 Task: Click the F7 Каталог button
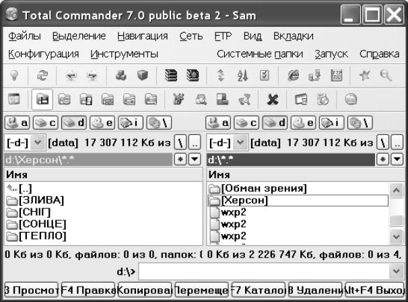tap(259, 290)
